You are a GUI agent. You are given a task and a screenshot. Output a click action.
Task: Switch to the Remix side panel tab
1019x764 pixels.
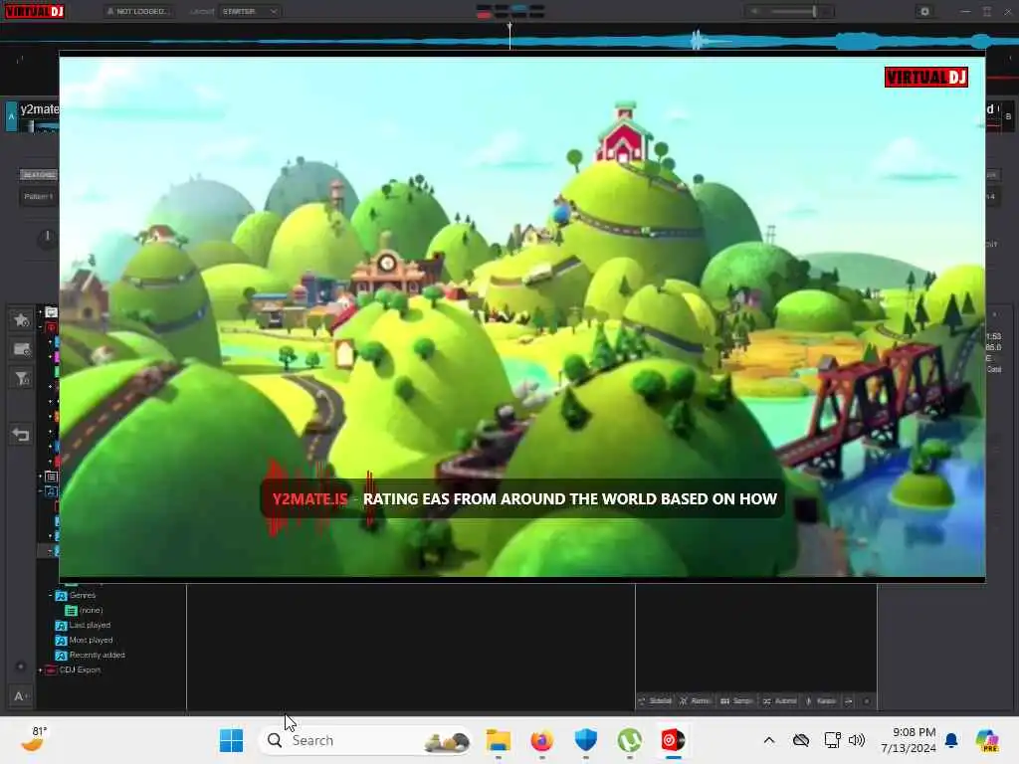tap(695, 701)
